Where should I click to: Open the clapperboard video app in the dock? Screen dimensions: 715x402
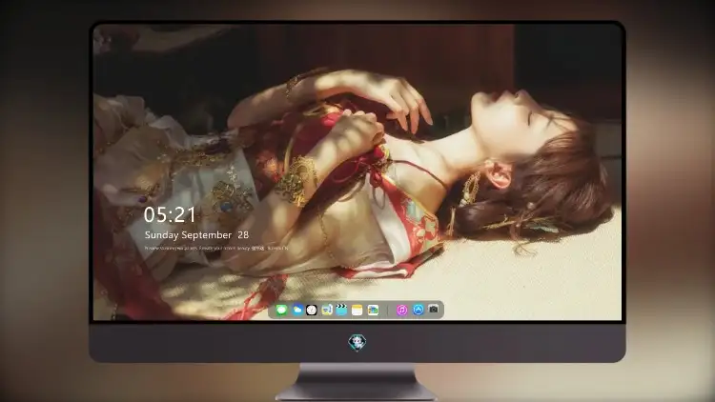tap(341, 310)
